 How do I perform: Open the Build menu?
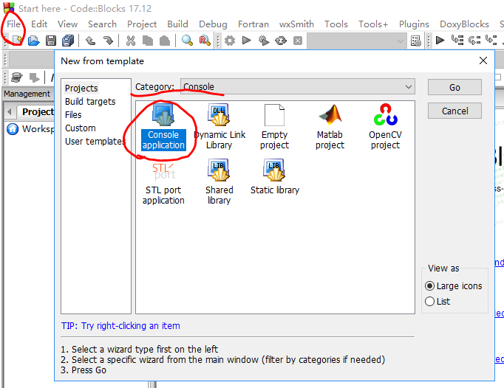[x=177, y=24]
